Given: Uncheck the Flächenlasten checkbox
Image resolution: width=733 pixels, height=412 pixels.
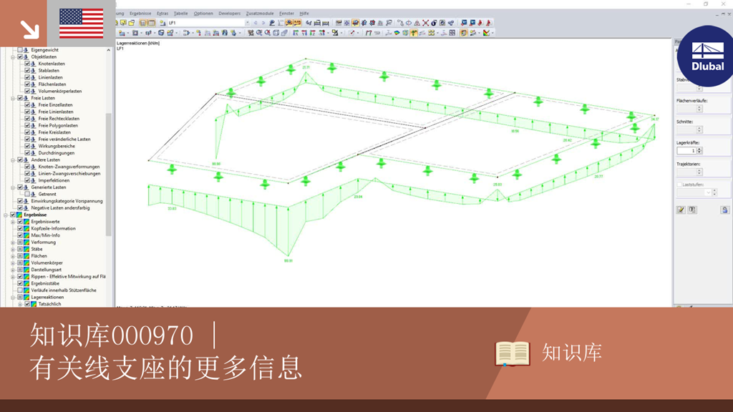Looking at the screenshot, I should 27,84.
